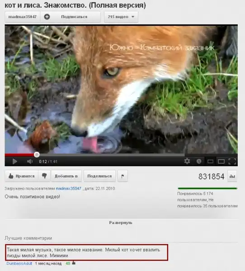Open the Поделиться sharing panel

(99, 176)
